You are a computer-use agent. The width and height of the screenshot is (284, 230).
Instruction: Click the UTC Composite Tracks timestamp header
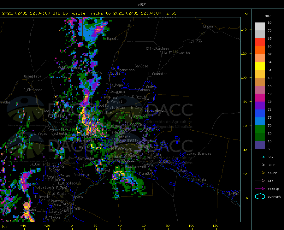click(x=89, y=13)
